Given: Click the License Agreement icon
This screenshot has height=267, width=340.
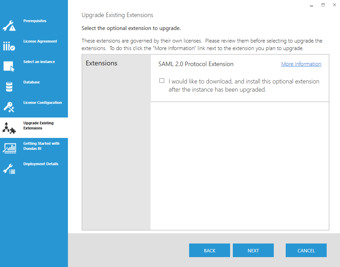Looking at the screenshot, I should (x=9, y=46).
